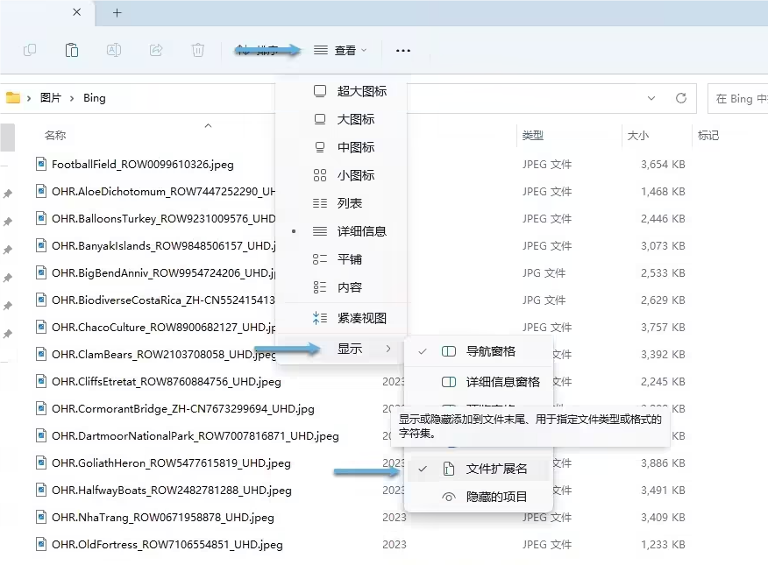
Task: Sort files by the 大小 column header
Action: tap(637, 136)
